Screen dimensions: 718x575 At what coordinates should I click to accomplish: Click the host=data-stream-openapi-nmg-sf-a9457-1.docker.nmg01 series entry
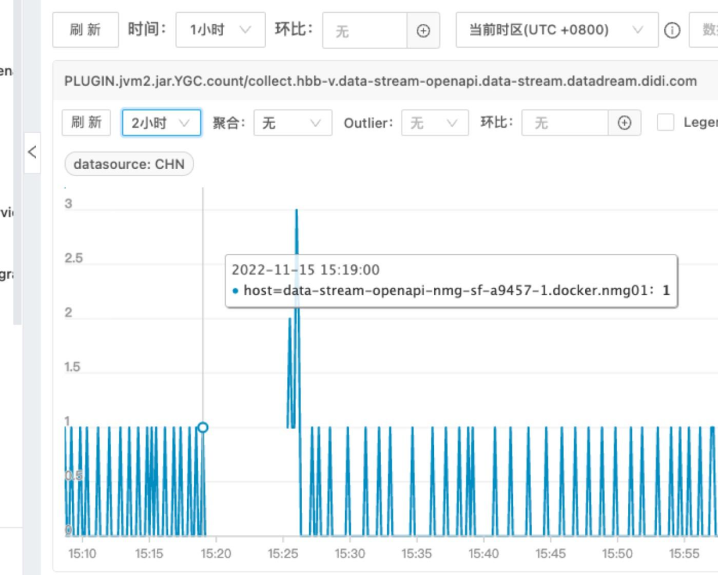pos(451,290)
